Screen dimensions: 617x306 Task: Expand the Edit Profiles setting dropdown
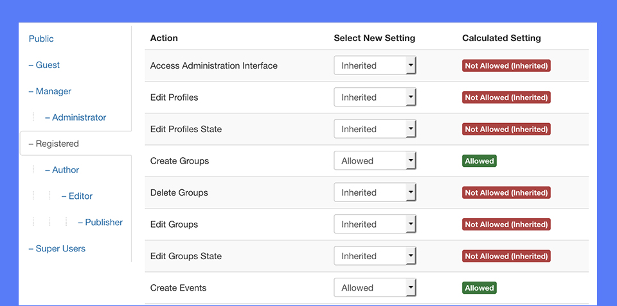[375, 98]
